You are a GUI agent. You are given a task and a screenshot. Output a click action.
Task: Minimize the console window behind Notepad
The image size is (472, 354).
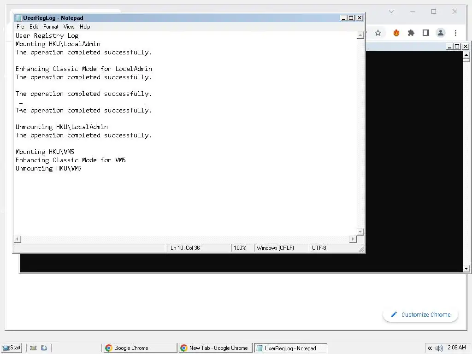(x=449, y=47)
